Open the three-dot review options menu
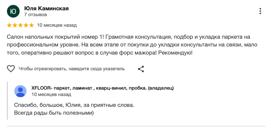 260,11
